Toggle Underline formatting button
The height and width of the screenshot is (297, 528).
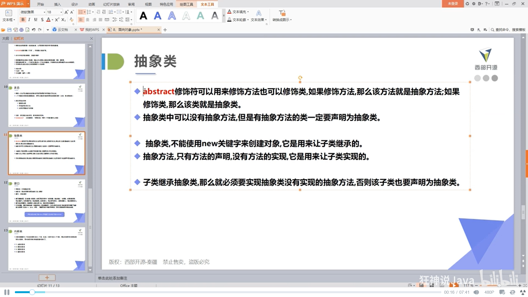pos(36,20)
